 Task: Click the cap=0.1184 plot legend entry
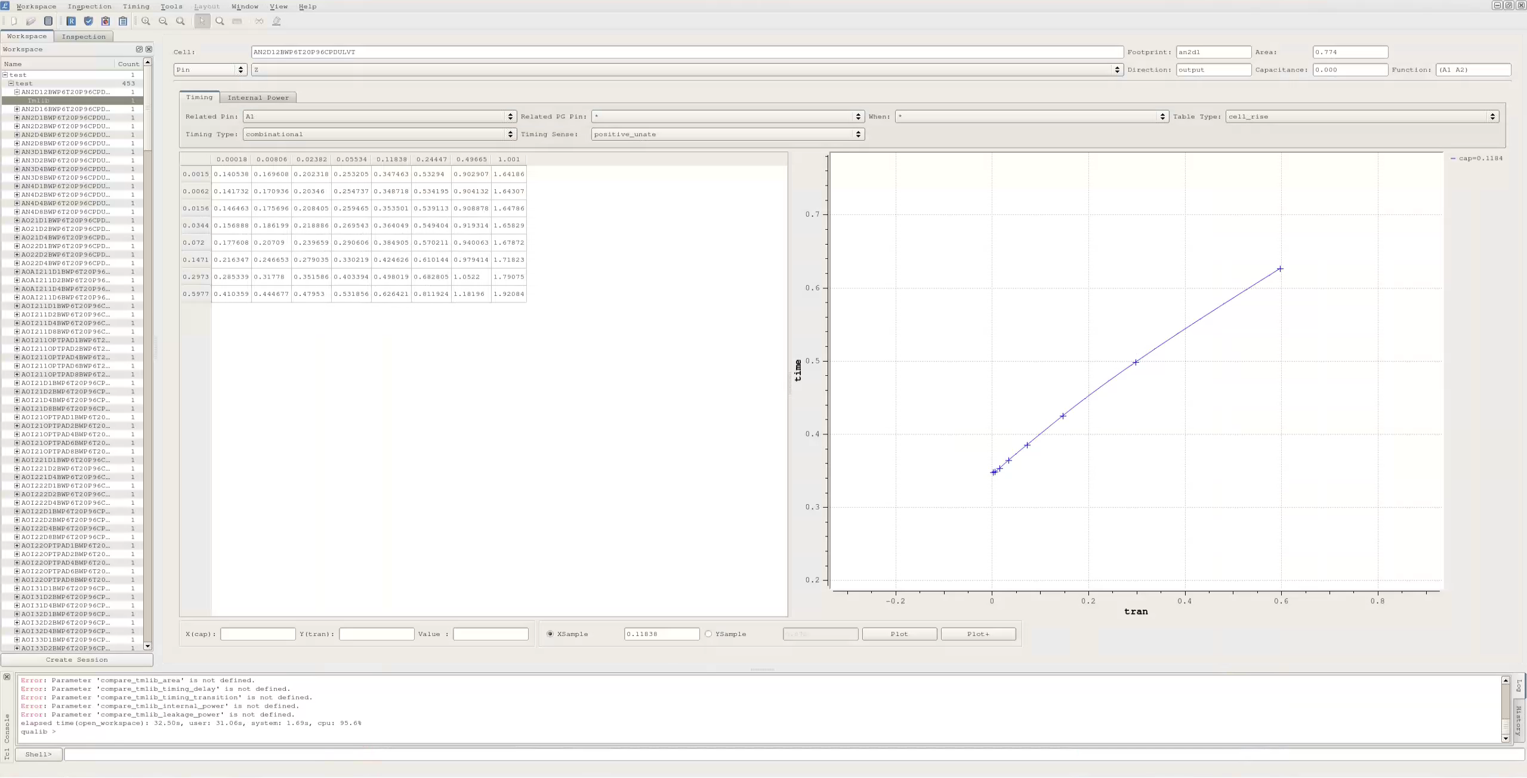click(1476, 158)
